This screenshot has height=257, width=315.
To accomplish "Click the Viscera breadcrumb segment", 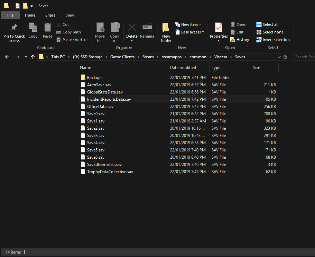I will tap(221, 57).
